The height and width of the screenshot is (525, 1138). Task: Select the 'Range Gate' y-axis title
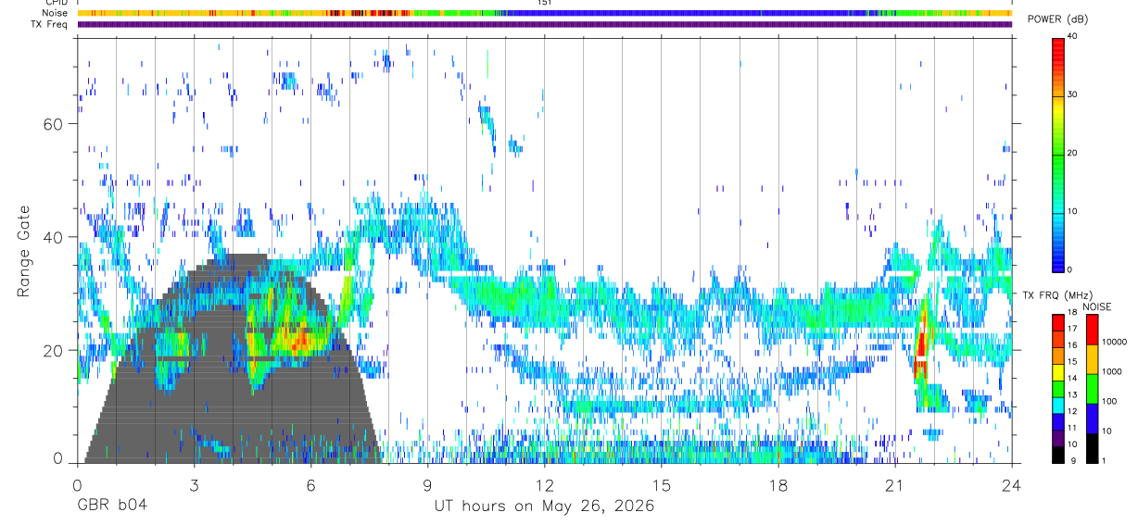click(23, 252)
